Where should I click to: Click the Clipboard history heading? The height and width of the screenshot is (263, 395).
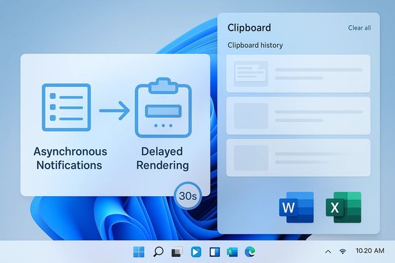tap(255, 45)
